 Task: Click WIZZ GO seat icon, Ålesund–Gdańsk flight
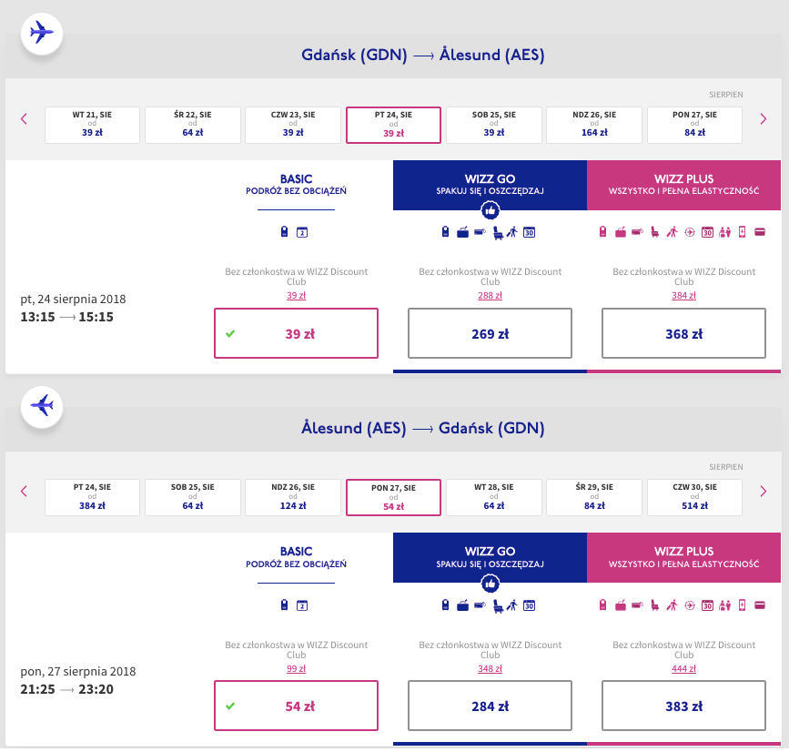498,605
